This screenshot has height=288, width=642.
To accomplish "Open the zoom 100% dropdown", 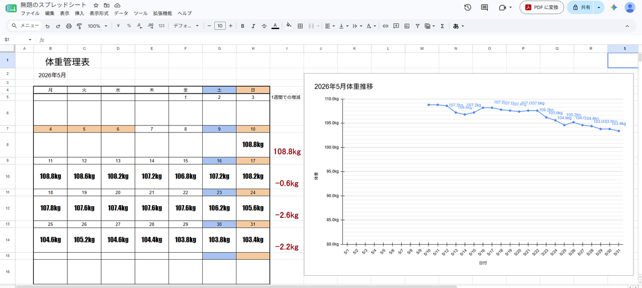I will pos(97,26).
